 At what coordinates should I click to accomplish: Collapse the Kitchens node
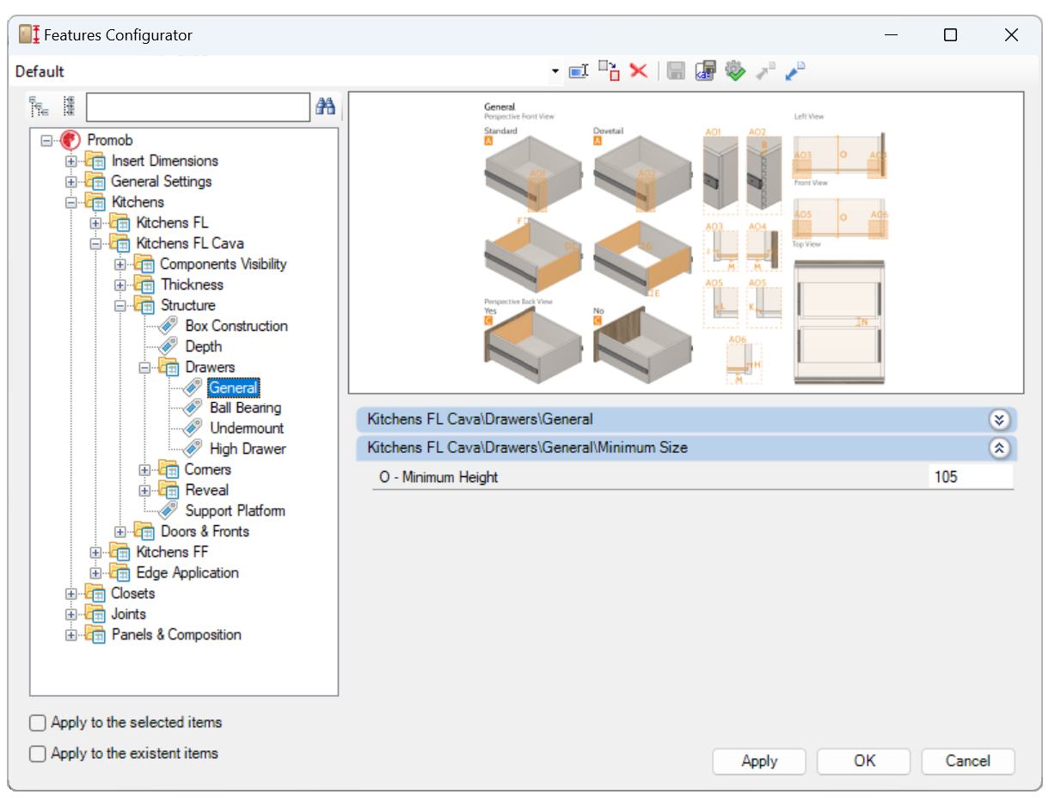(71, 202)
